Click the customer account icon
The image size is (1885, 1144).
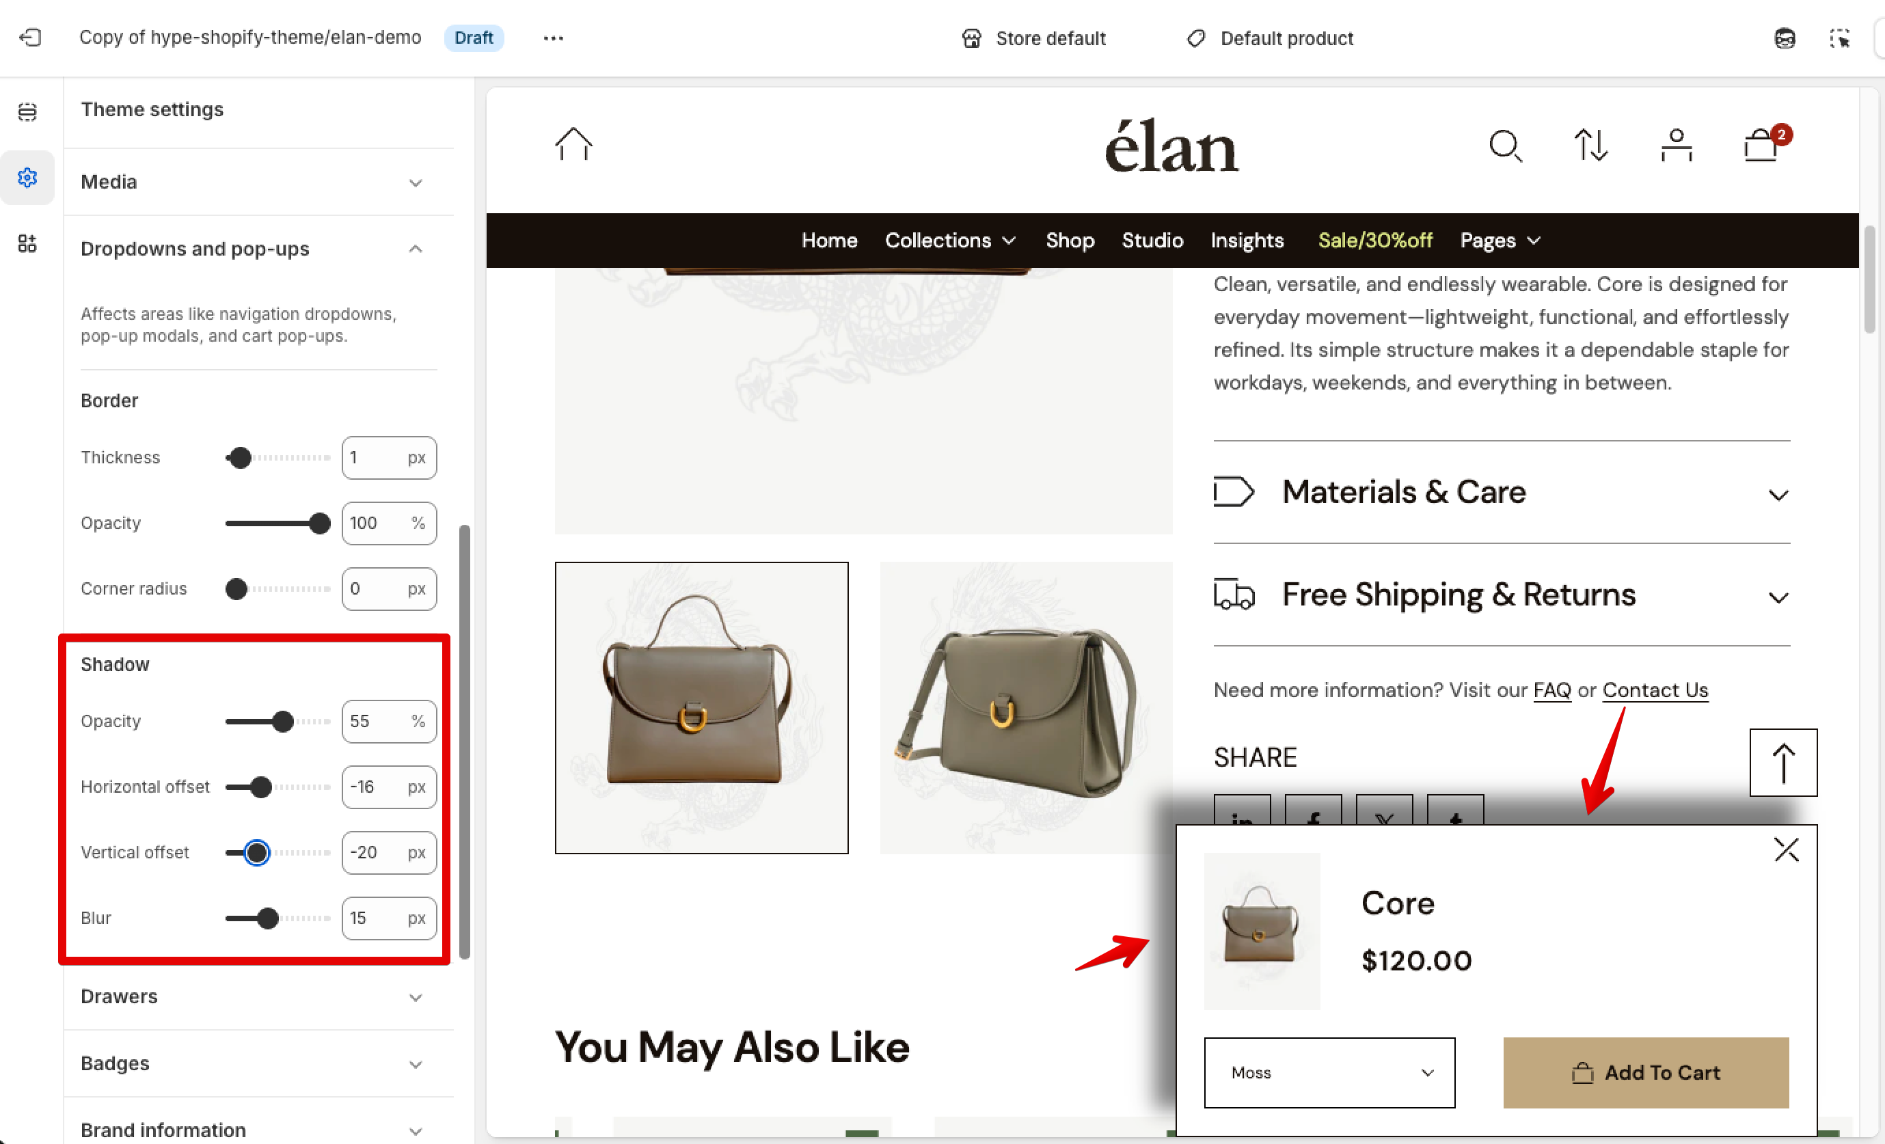(x=1676, y=146)
